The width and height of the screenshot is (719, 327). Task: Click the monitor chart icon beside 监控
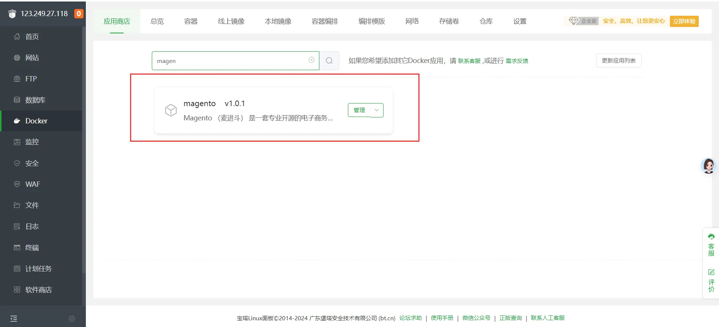pyautogui.click(x=17, y=142)
